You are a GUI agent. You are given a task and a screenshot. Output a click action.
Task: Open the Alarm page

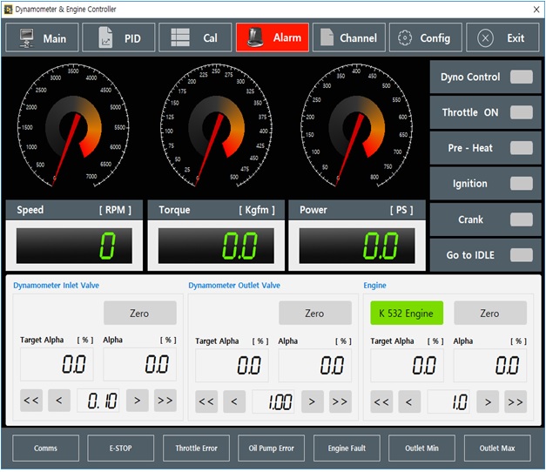(272, 38)
